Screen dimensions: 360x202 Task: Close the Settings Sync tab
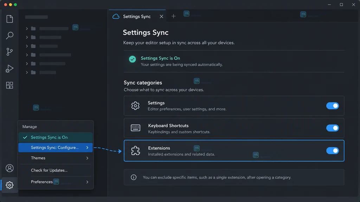(161, 16)
